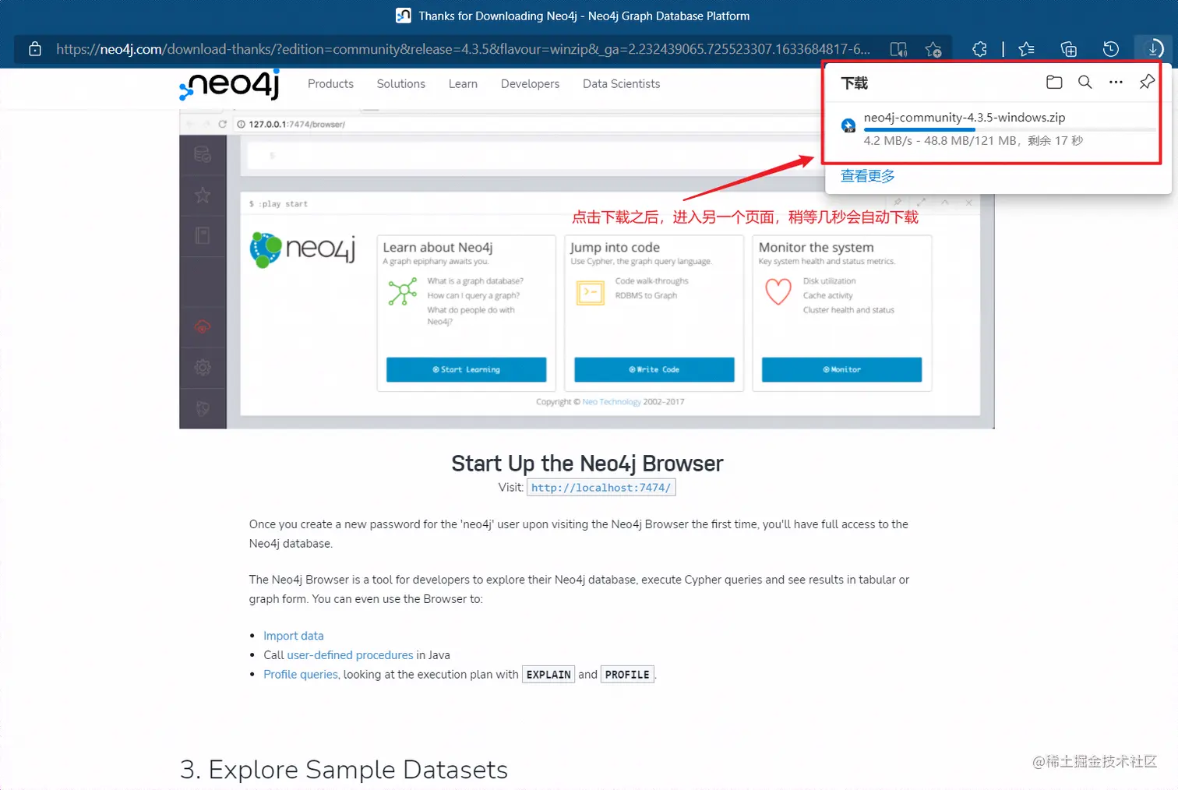Open the localhost:7474 link
This screenshot has width=1178, height=790.
click(x=601, y=488)
